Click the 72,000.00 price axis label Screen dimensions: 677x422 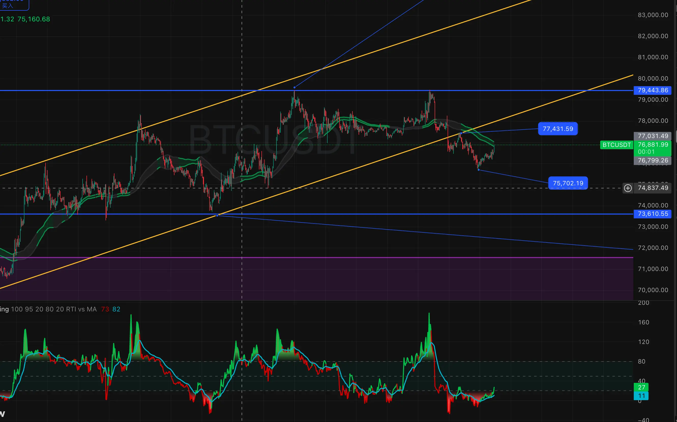coord(653,248)
